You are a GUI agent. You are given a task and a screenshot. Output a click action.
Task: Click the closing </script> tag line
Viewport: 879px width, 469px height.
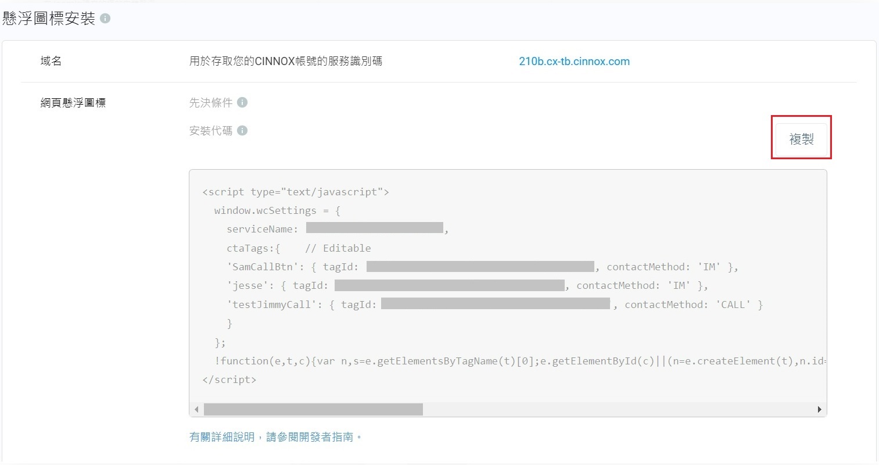pos(229,380)
